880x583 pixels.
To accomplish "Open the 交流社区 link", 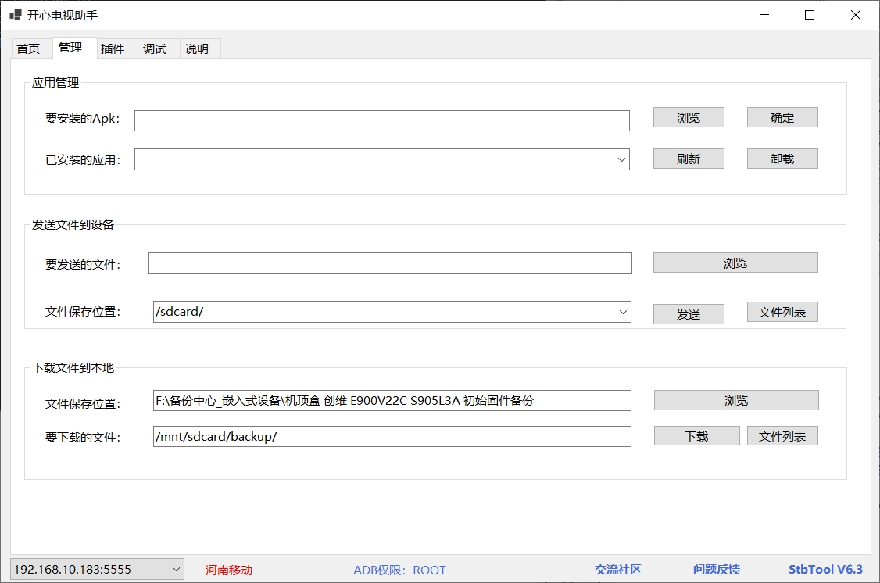I will point(617,570).
